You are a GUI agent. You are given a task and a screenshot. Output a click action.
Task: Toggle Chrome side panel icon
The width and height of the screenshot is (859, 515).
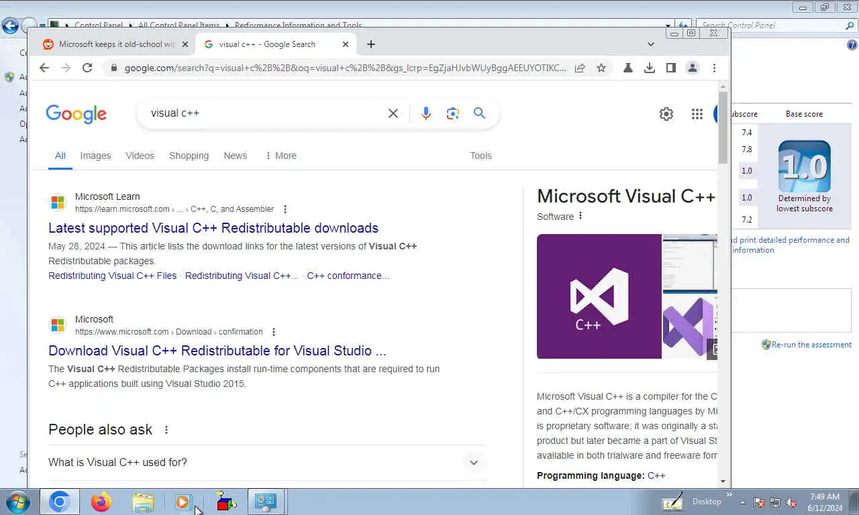[x=671, y=68]
